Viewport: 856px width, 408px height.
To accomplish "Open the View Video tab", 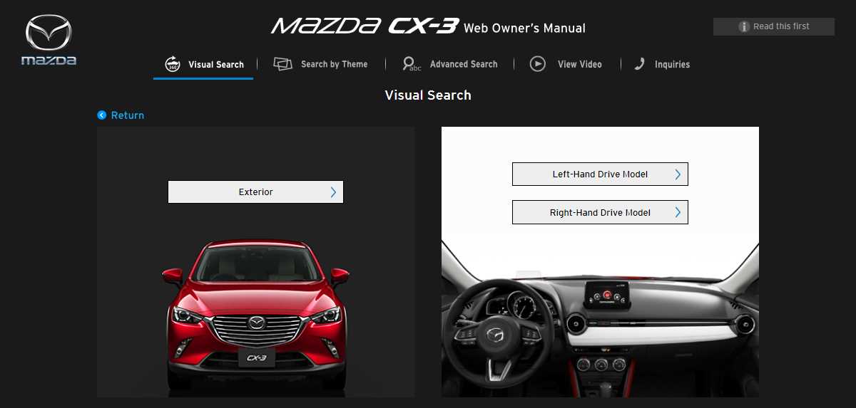I will (580, 64).
